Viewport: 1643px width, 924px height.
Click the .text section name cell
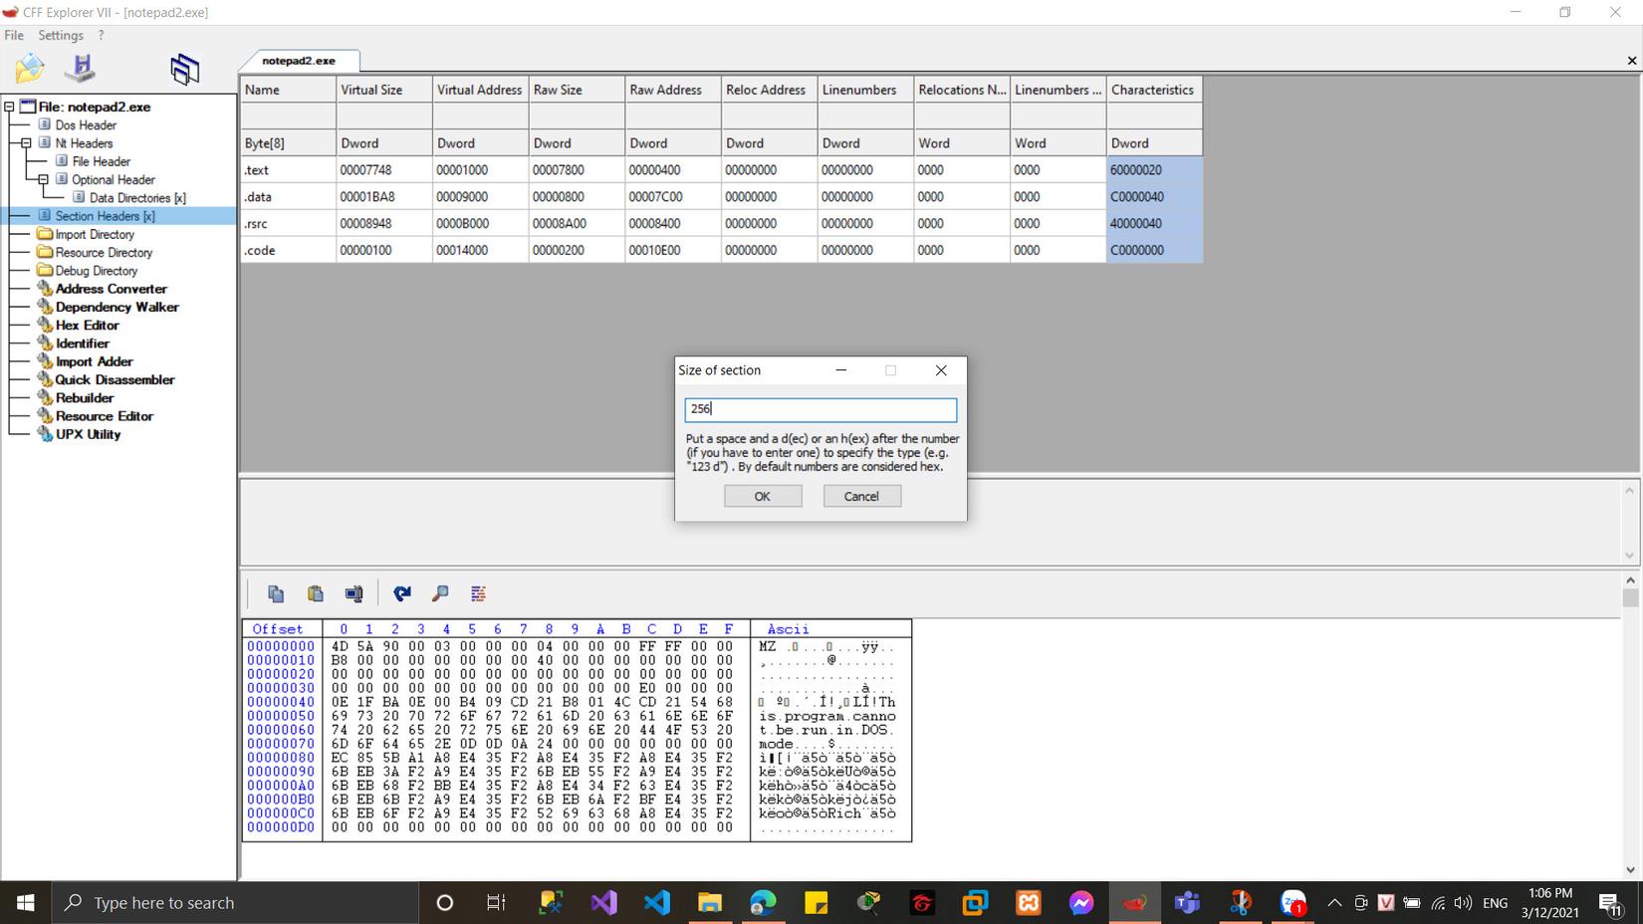pyautogui.click(x=288, y=170)
